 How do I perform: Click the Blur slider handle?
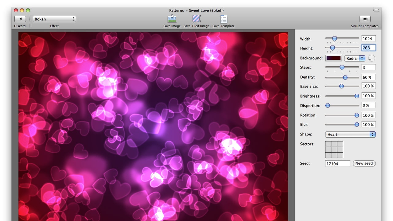(357, 124)
